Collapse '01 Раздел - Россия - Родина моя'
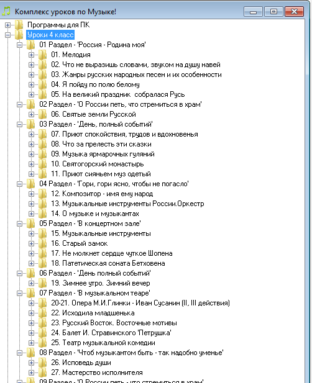Viewport: 312px width, 383px height. 19,45
